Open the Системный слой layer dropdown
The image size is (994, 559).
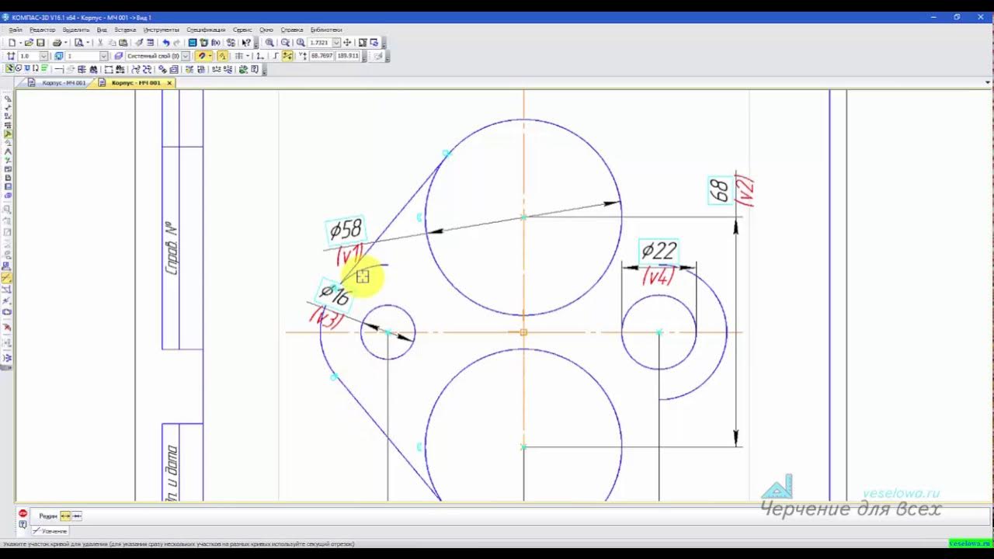coord(185,56)
